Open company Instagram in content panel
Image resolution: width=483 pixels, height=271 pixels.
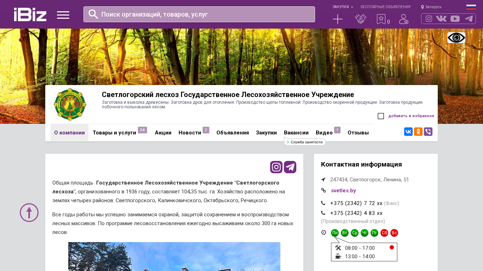pyautogui.click(x=277, y=167)
